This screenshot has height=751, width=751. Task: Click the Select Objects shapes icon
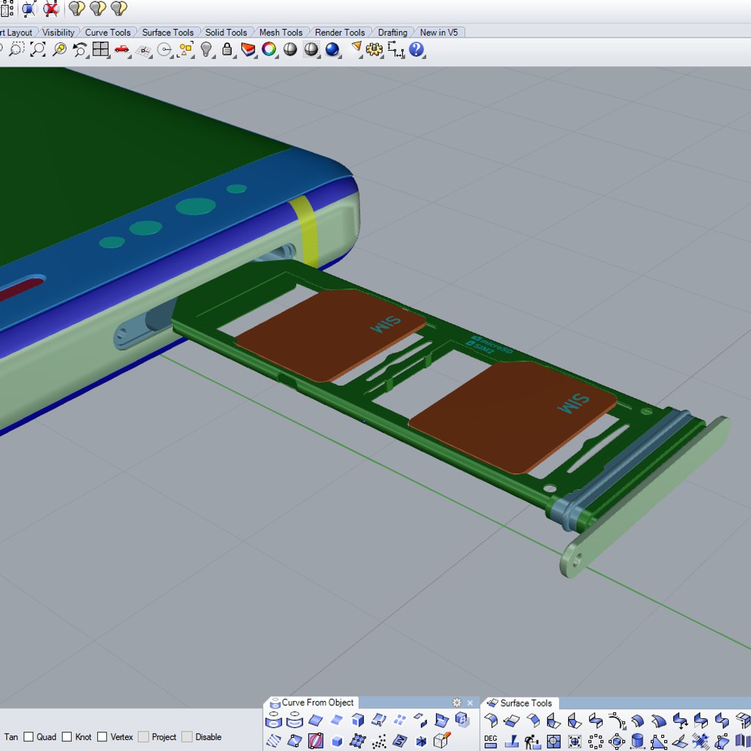(186, 49)
